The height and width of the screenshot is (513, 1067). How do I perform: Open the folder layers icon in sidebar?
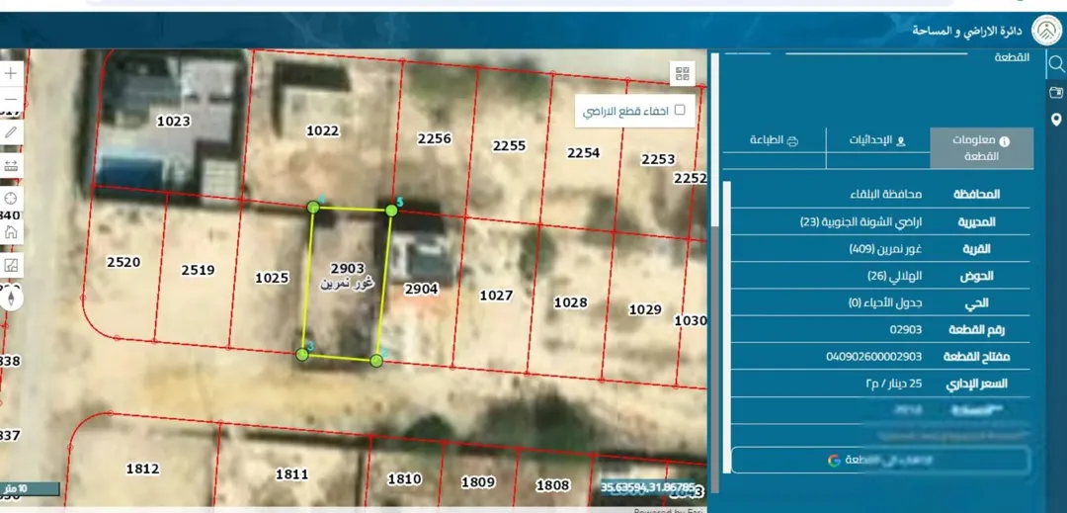point(1056,93)
